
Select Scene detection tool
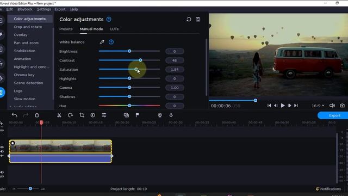28,83
